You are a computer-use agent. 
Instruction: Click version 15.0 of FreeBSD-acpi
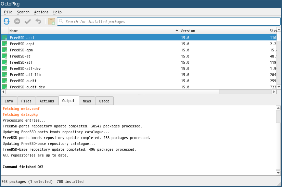(x=185, y=44)
